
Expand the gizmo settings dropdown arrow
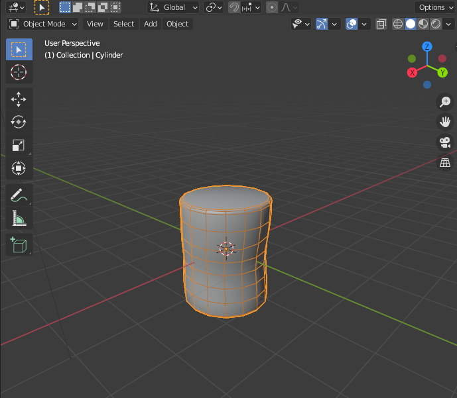[x=334, y=24]
